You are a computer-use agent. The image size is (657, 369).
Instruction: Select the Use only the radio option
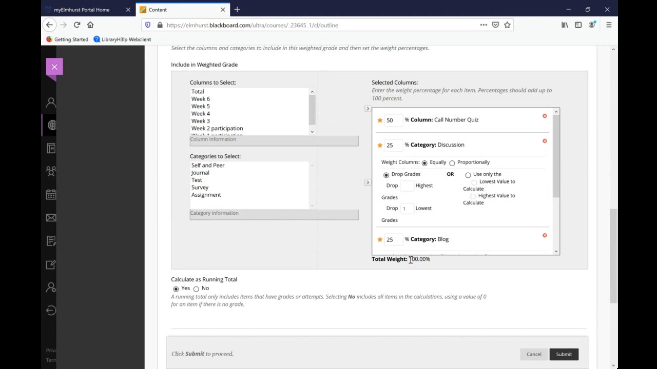468,175
